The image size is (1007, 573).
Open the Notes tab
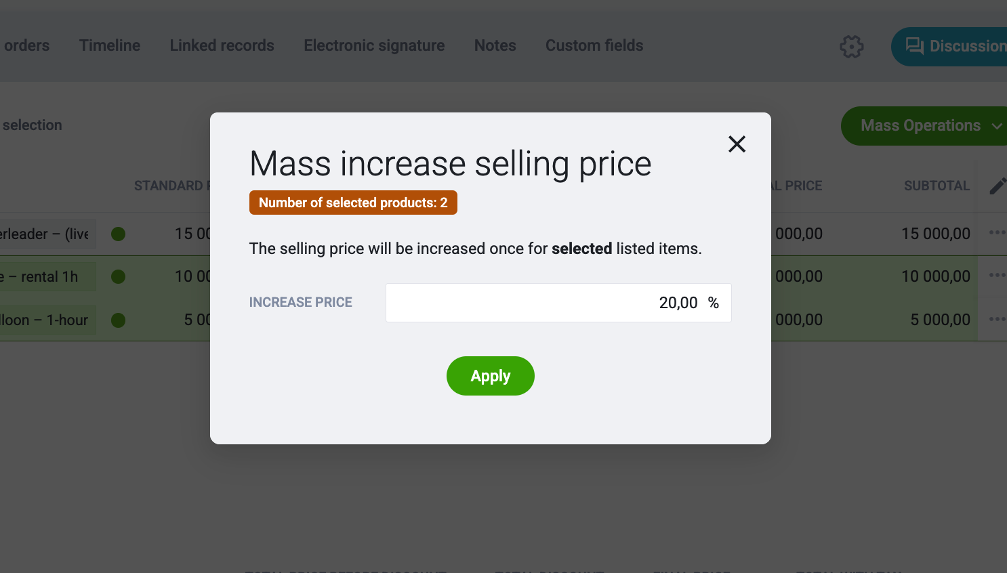click(495, 45)
